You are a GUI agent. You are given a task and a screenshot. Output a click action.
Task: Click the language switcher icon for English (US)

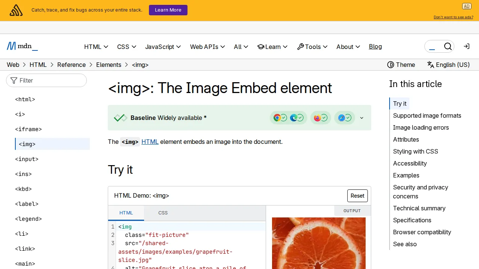pos(431,65)
